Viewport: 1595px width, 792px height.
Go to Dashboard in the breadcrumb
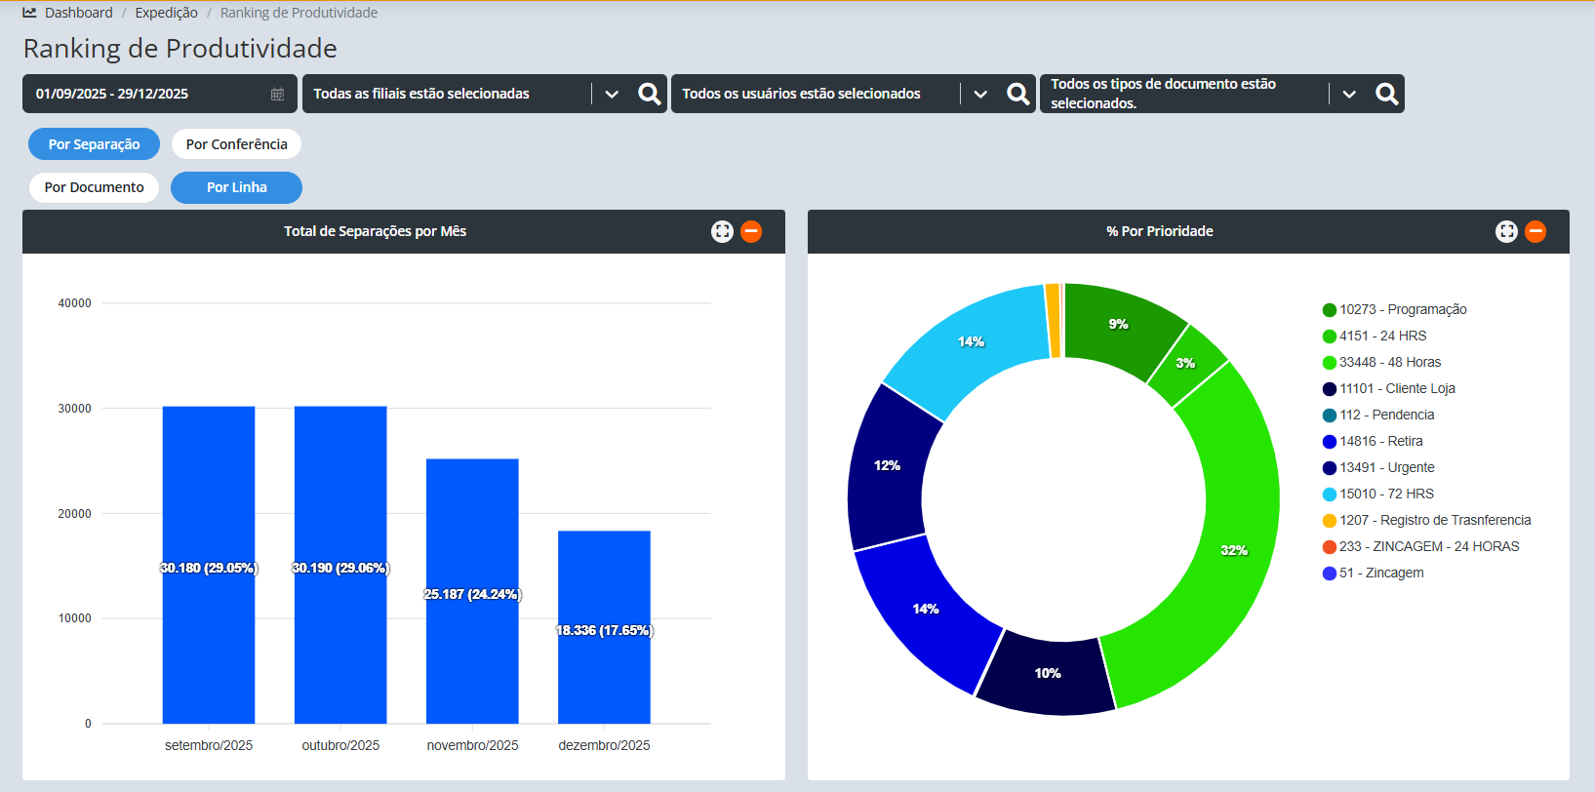click(78, 13)
